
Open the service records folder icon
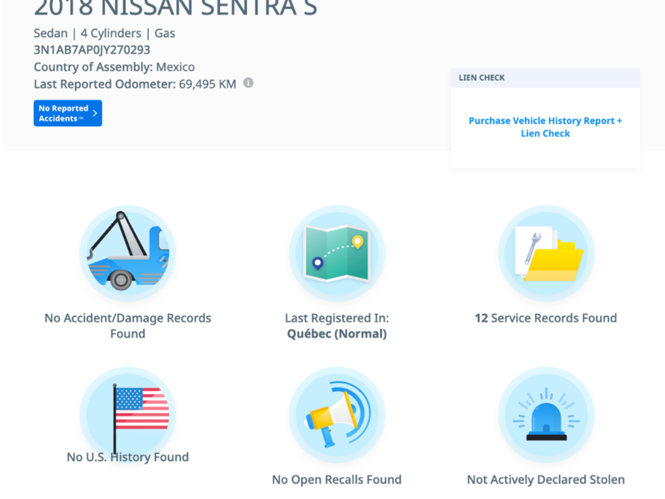(x=546, y=254)
